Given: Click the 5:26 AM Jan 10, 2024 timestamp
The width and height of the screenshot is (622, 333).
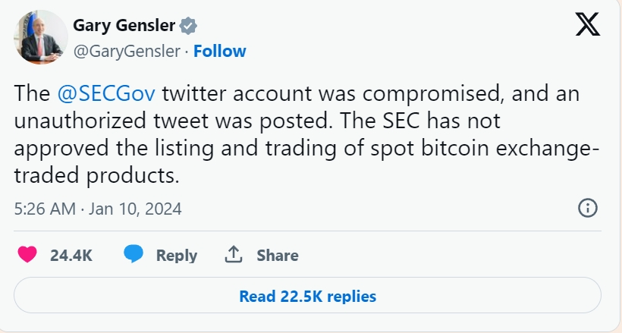Looking at the screenshot, I should coord(98,208).
